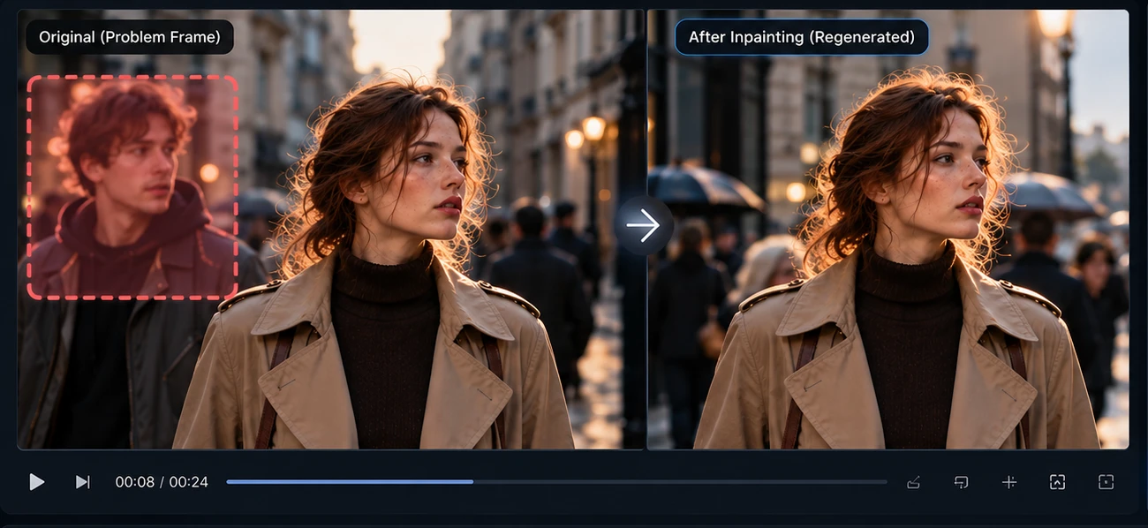Click the current time 00:08
This screenshot has width=1148, height=528.
[134, 482]
